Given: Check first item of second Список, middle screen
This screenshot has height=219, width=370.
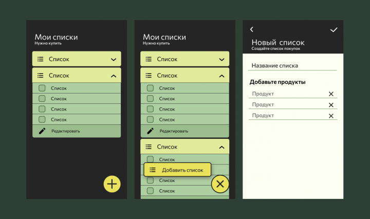Looking at the screenshot, I should click(150, 88).
